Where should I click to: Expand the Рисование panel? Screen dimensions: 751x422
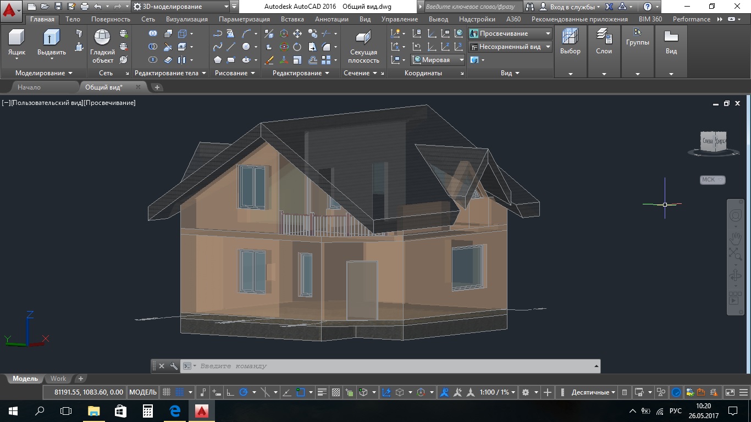click(x=235, y=73)
